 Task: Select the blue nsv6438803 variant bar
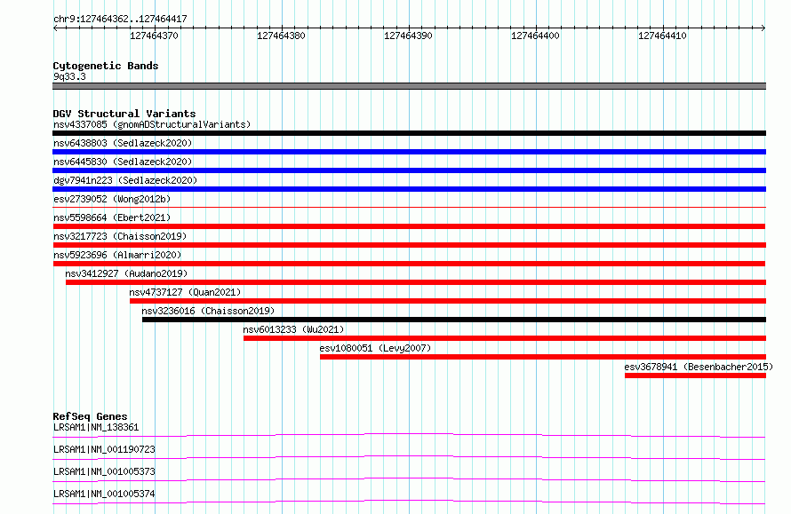(x=409, y=152)
